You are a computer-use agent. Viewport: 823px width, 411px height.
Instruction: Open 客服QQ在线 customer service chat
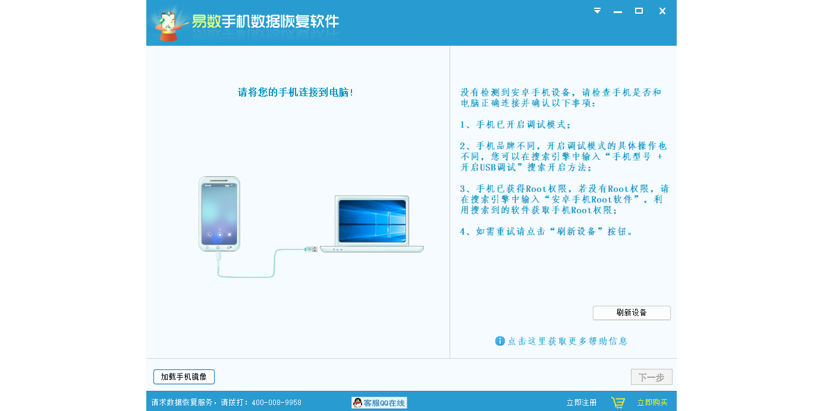tap(379, 403)
